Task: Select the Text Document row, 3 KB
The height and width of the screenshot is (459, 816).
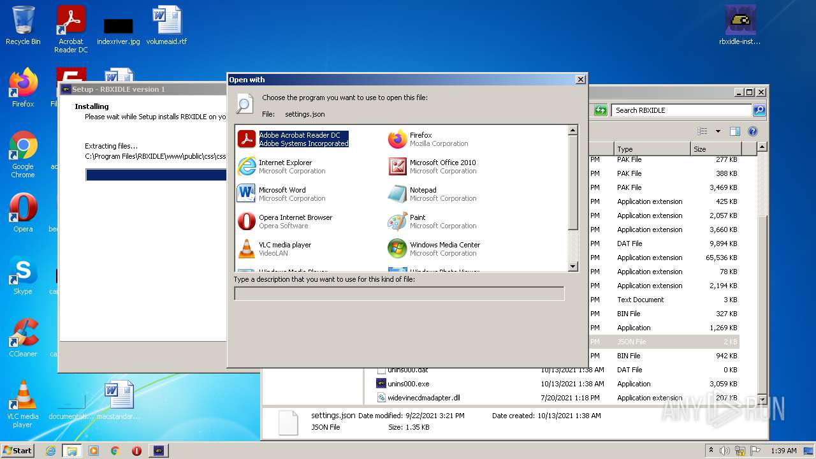Action: point(664,300)
